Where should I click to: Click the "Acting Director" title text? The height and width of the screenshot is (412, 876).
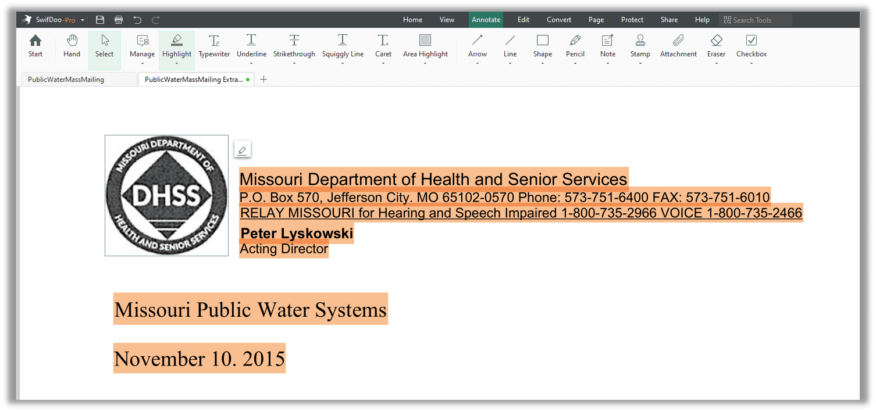(284, 249)
